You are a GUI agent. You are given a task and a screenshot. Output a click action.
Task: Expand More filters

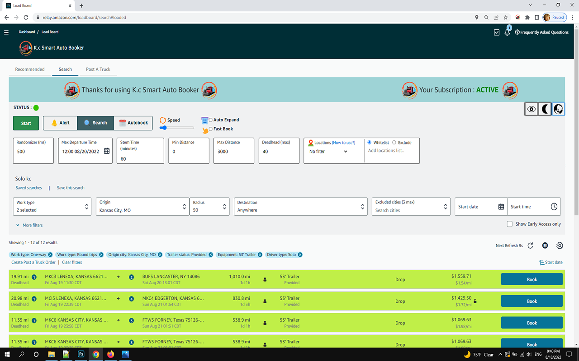(x=29, y=225)
